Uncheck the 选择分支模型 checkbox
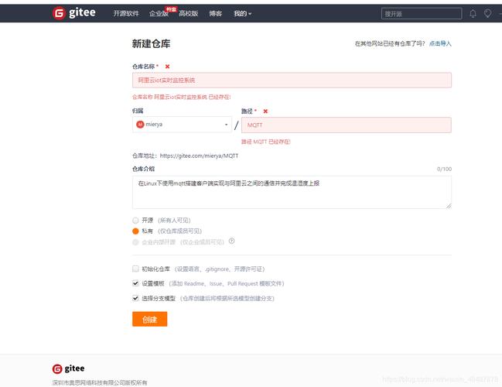502x387 pixels. (135, 298)
